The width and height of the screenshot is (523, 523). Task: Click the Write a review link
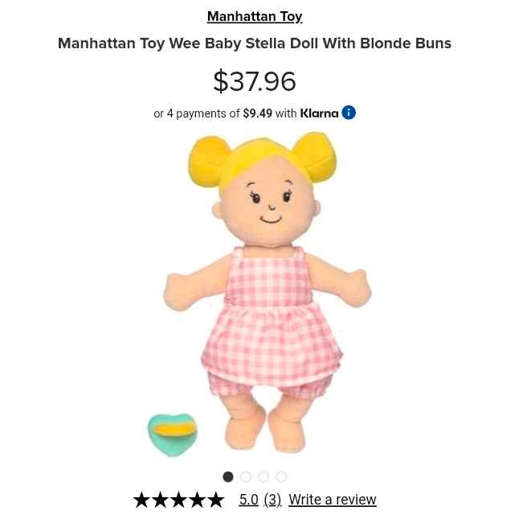point(333,500)
